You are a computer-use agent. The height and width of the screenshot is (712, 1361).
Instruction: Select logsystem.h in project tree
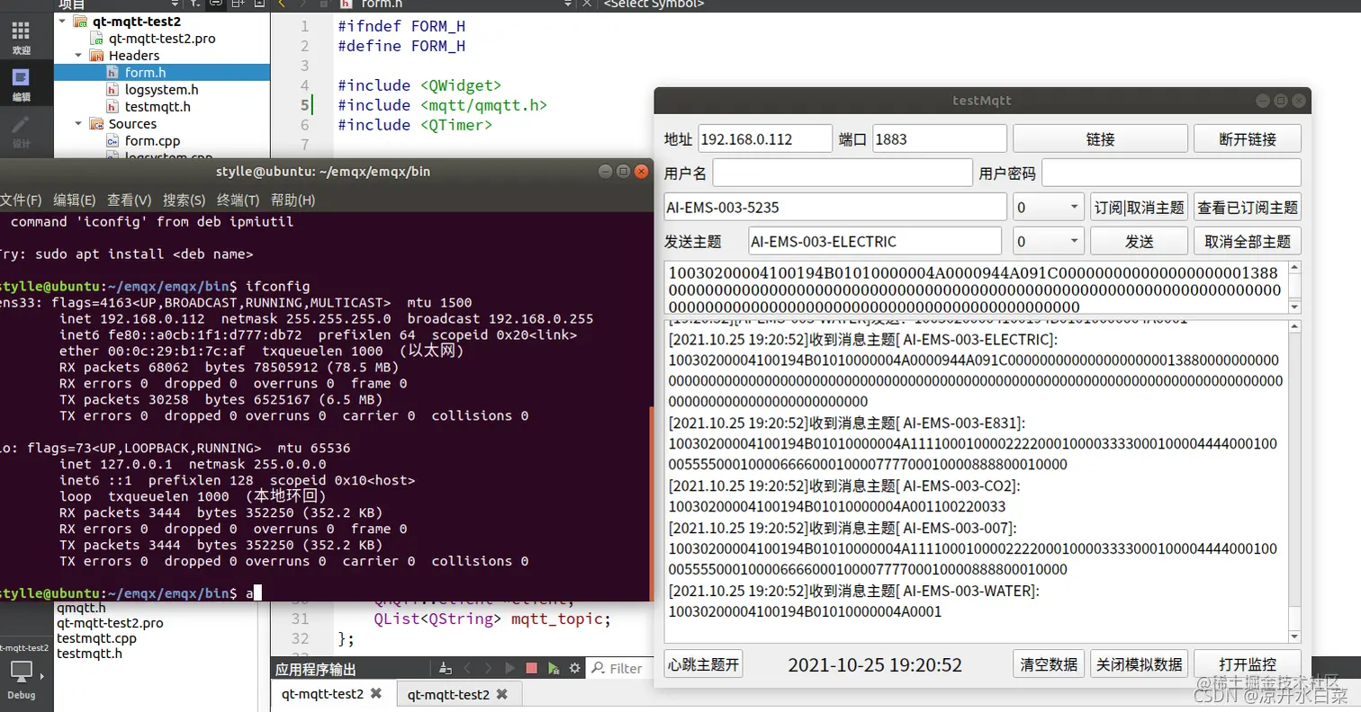(x=161, y=90)
